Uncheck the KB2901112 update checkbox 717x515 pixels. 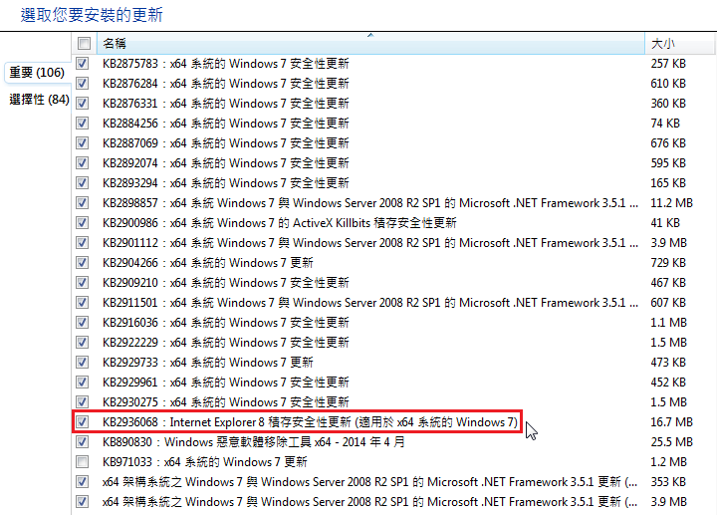83,242
